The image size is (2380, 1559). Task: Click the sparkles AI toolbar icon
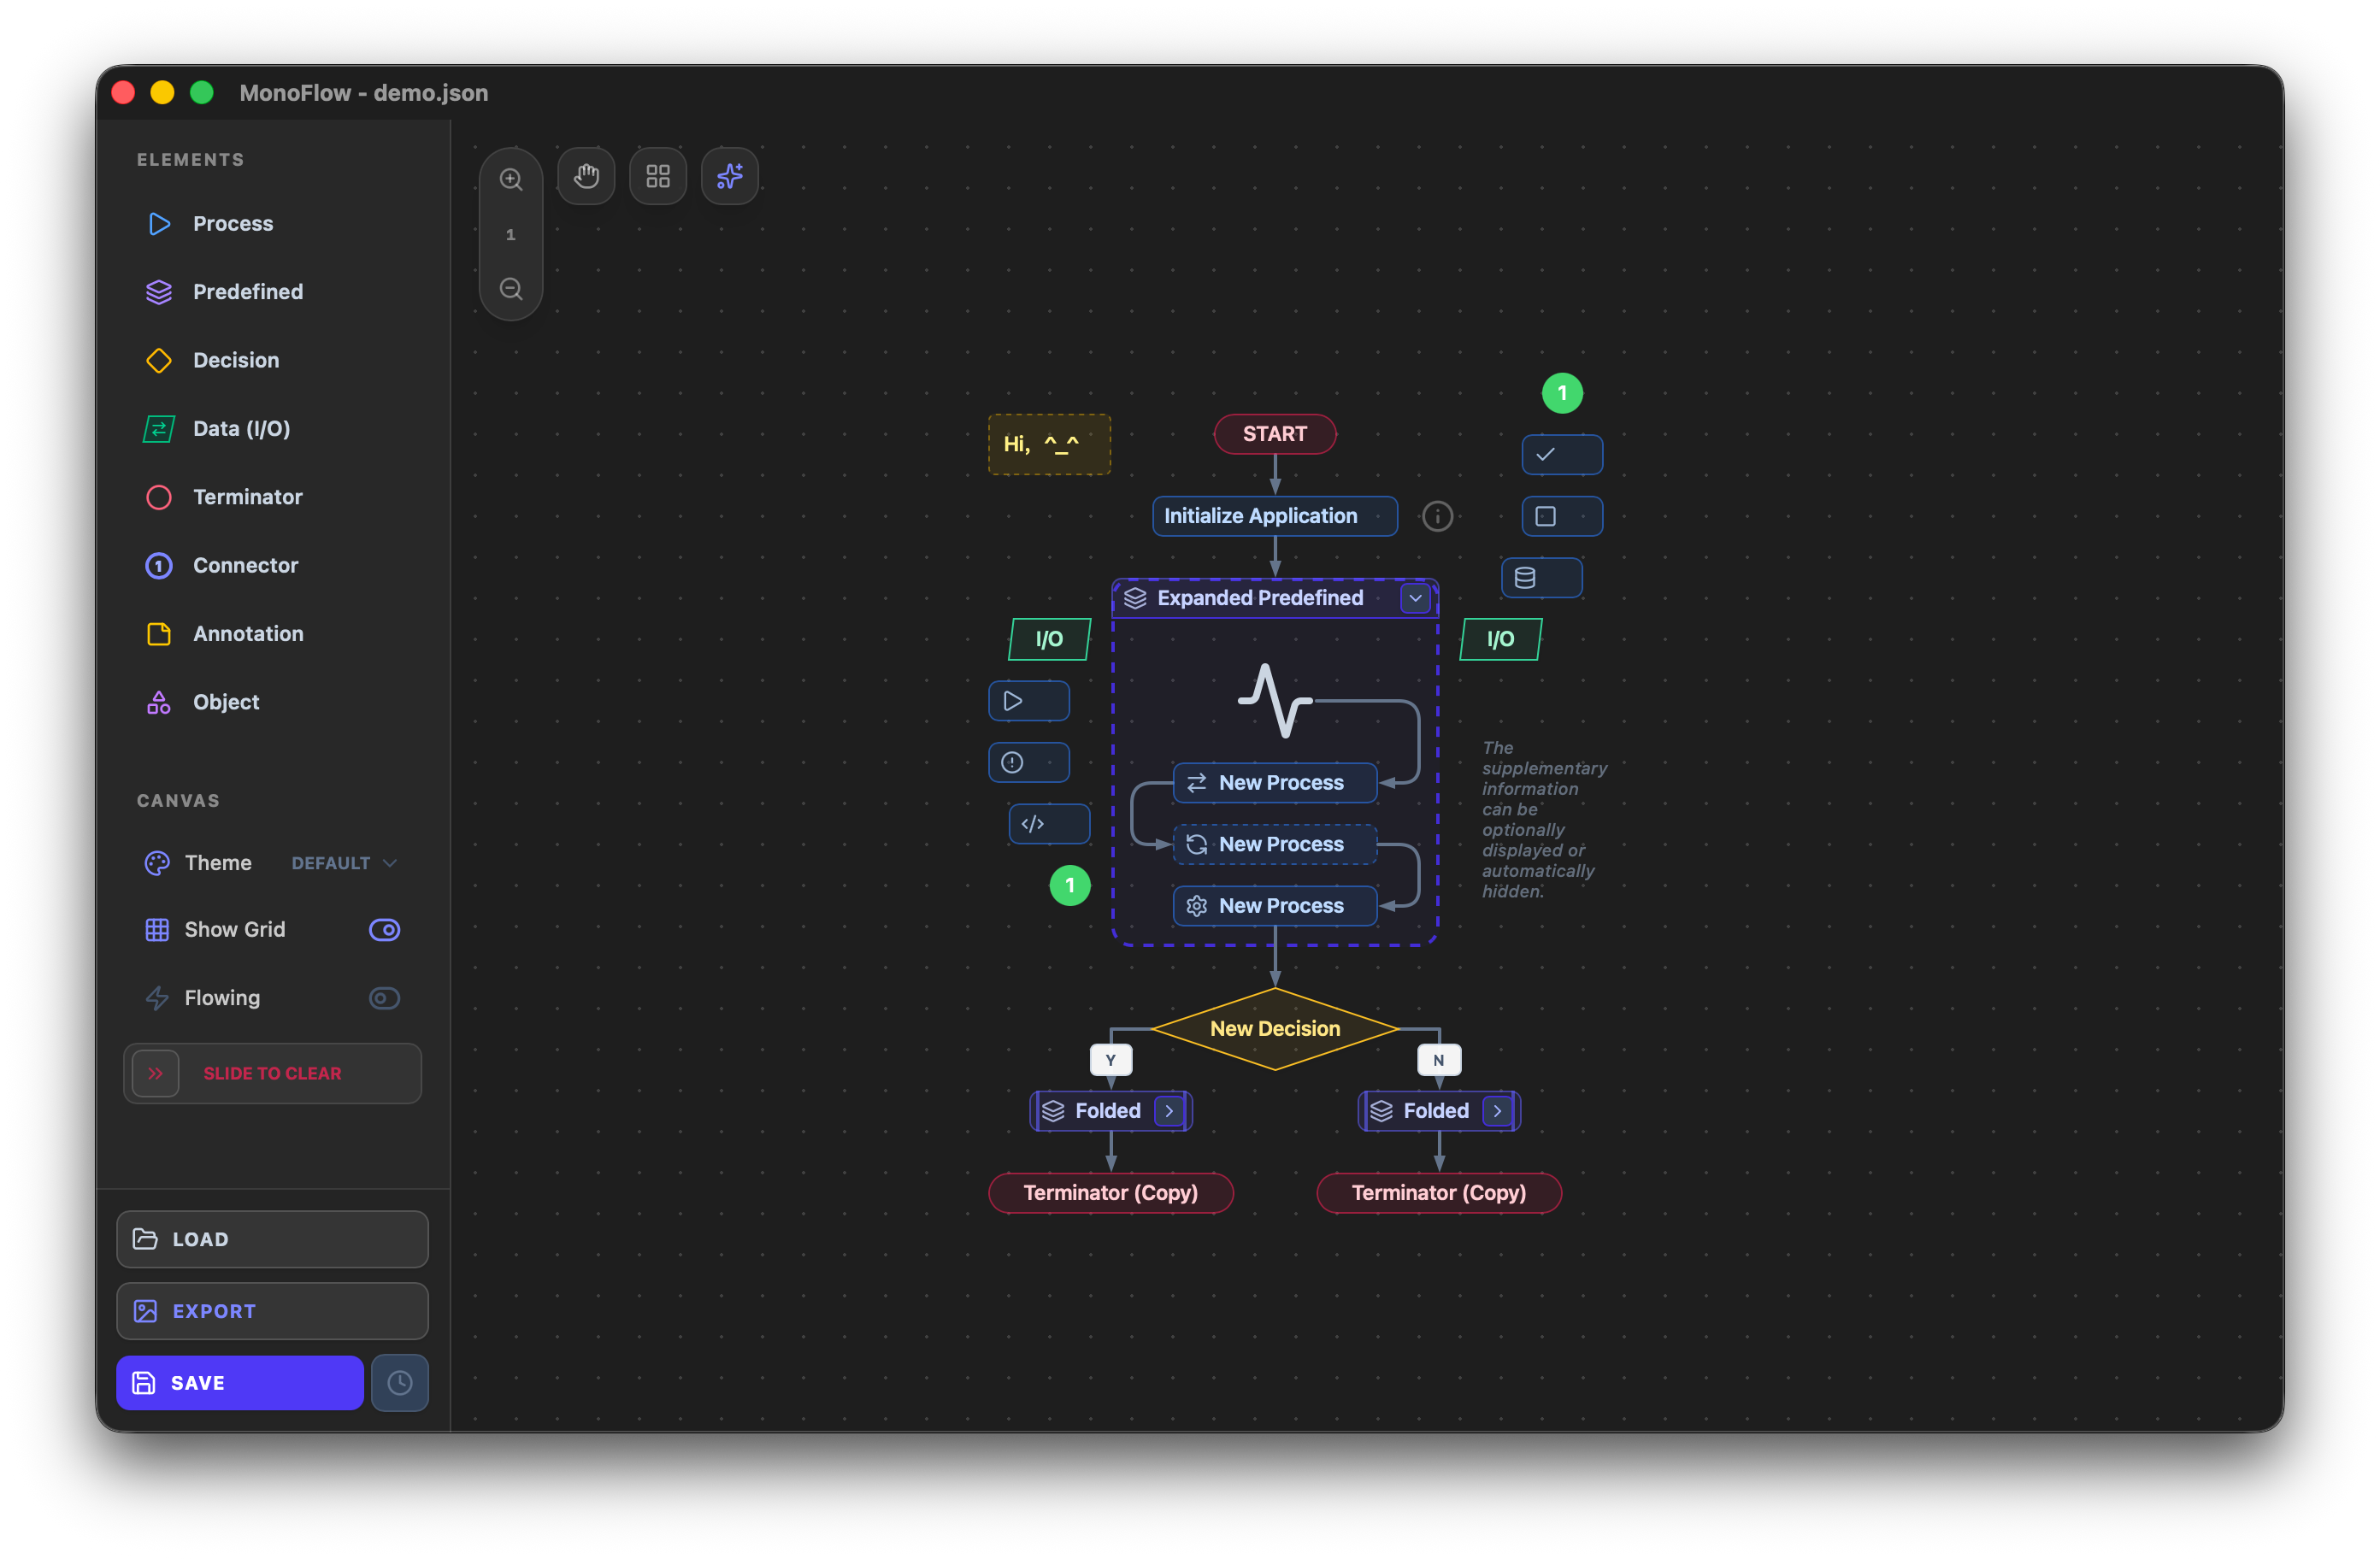click(x=730, y=177)
